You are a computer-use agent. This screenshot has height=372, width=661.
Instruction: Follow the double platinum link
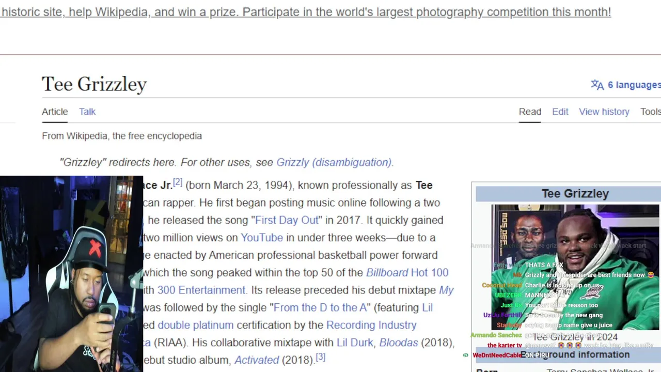(x=196, y=326)
